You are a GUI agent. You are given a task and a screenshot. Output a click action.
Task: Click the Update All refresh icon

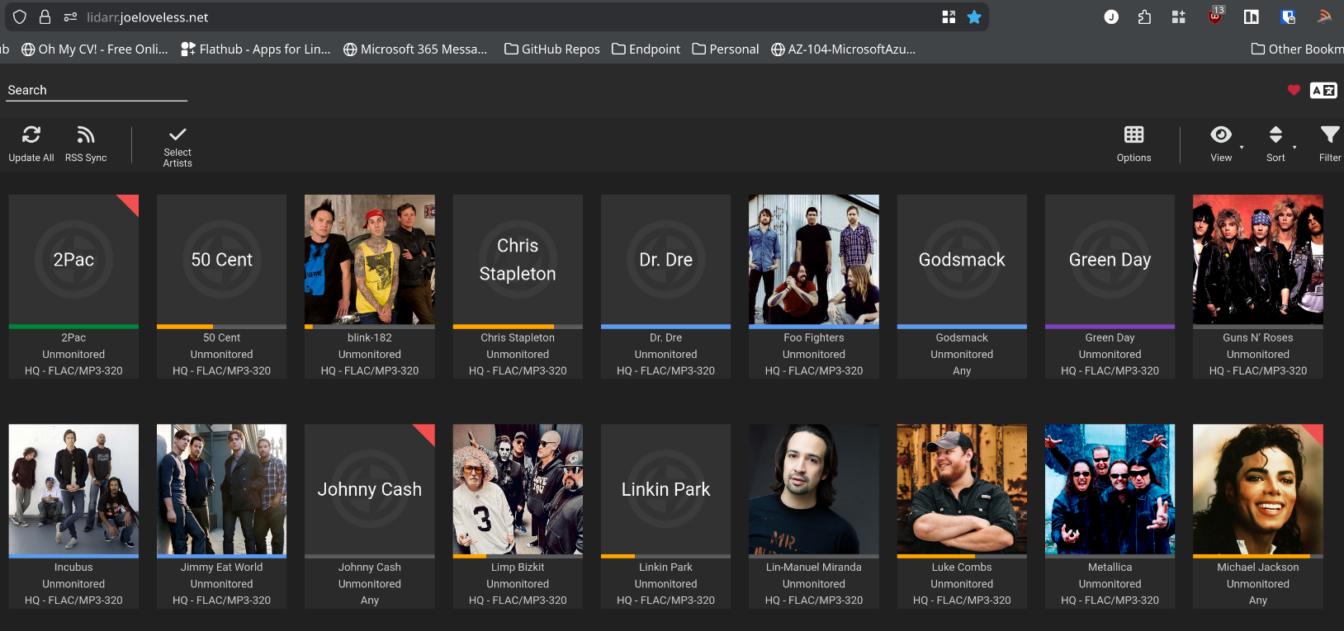pyautogui.click(x=31, y=135)
